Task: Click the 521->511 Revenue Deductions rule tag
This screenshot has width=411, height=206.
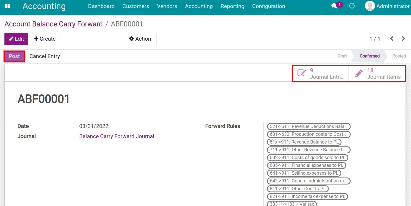Action: point(309,126)
